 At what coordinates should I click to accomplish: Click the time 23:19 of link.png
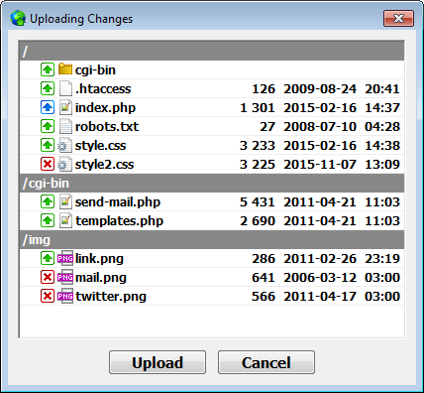click(382, 258)
